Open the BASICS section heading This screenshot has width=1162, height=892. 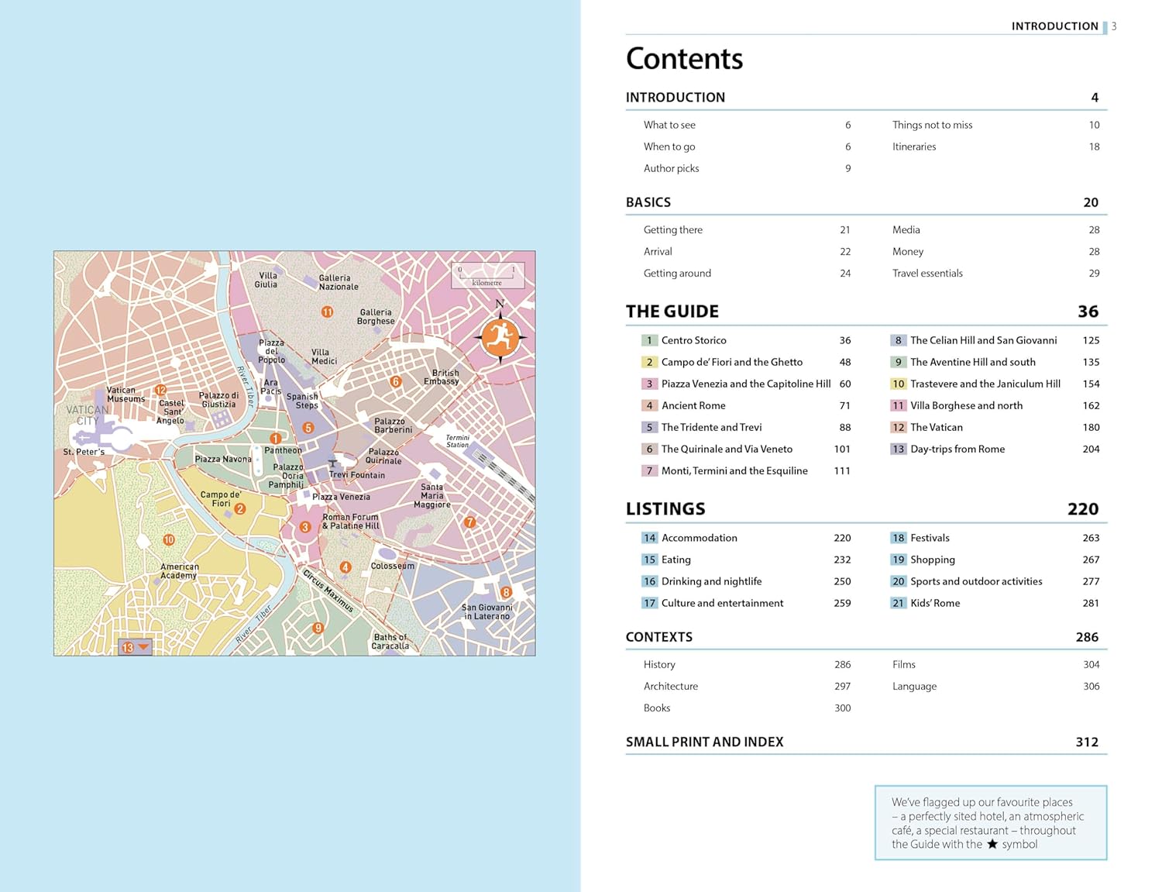(x=648, y=202)
